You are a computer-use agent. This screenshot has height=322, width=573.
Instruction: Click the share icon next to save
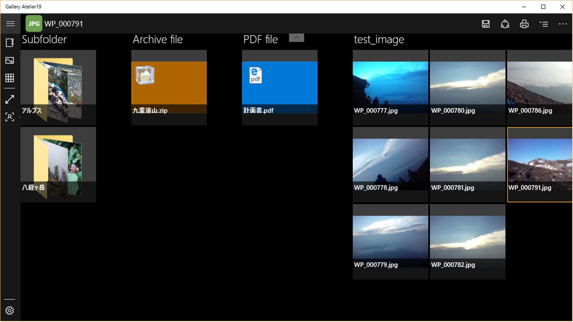tap(505, 24)
